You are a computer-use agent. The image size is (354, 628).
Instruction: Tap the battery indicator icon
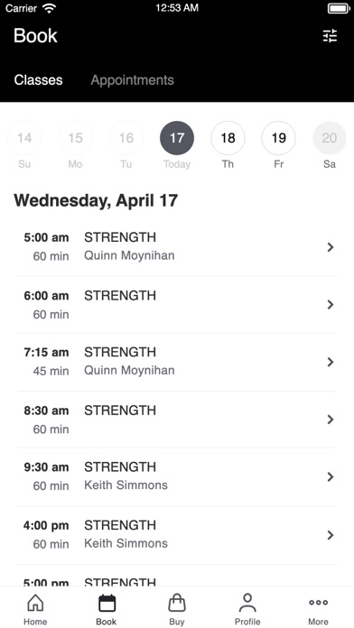point(339,8)
